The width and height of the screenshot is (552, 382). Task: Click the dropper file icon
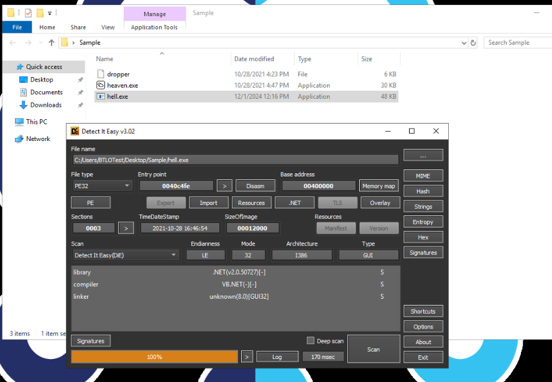(101, 74)
